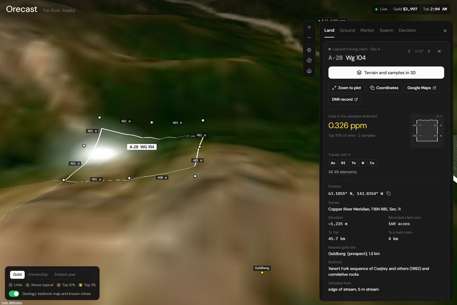
Task: Select the W element chip
Action: (363, 163)
